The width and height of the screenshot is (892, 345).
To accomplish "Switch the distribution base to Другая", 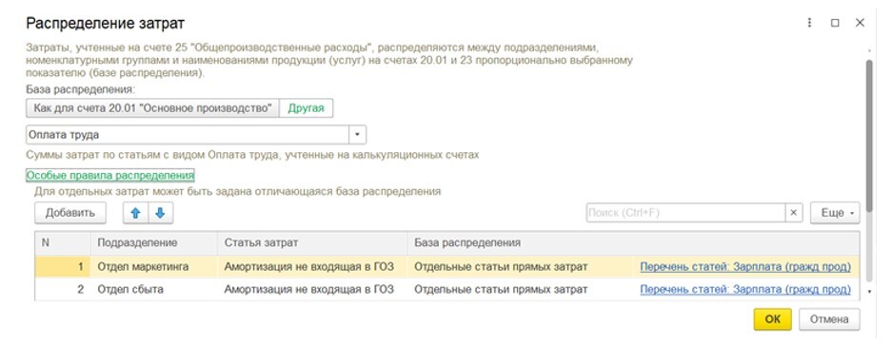I will click(x=306, y=108).
